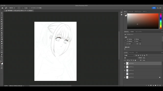Image resolution: width=163 pixels, height=91 pixels.
Task: Select the Brush tool
Action: (x=2, y=31)
